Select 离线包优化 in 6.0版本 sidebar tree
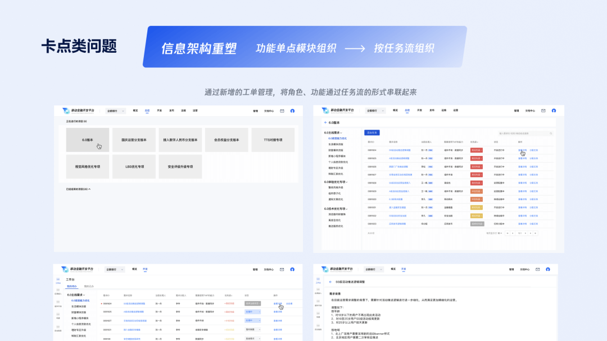The height and width of the screenshot is (341, 607). coord(334,220)
